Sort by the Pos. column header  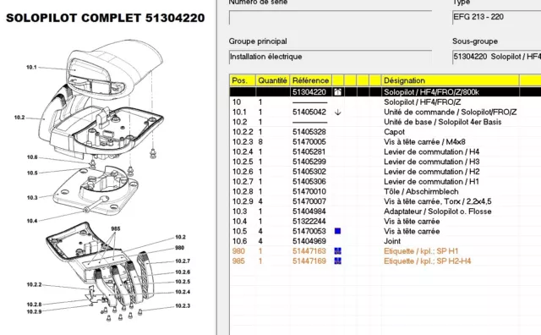(x=243, y=80)
